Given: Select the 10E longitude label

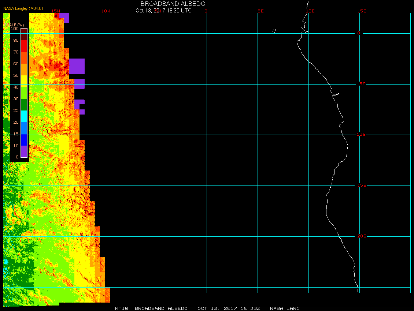Looking at the screenshot, I should pos(310,11).
